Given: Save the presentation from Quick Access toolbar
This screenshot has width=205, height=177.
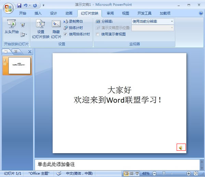Looking at the screenshot, I should pos(19,5).
